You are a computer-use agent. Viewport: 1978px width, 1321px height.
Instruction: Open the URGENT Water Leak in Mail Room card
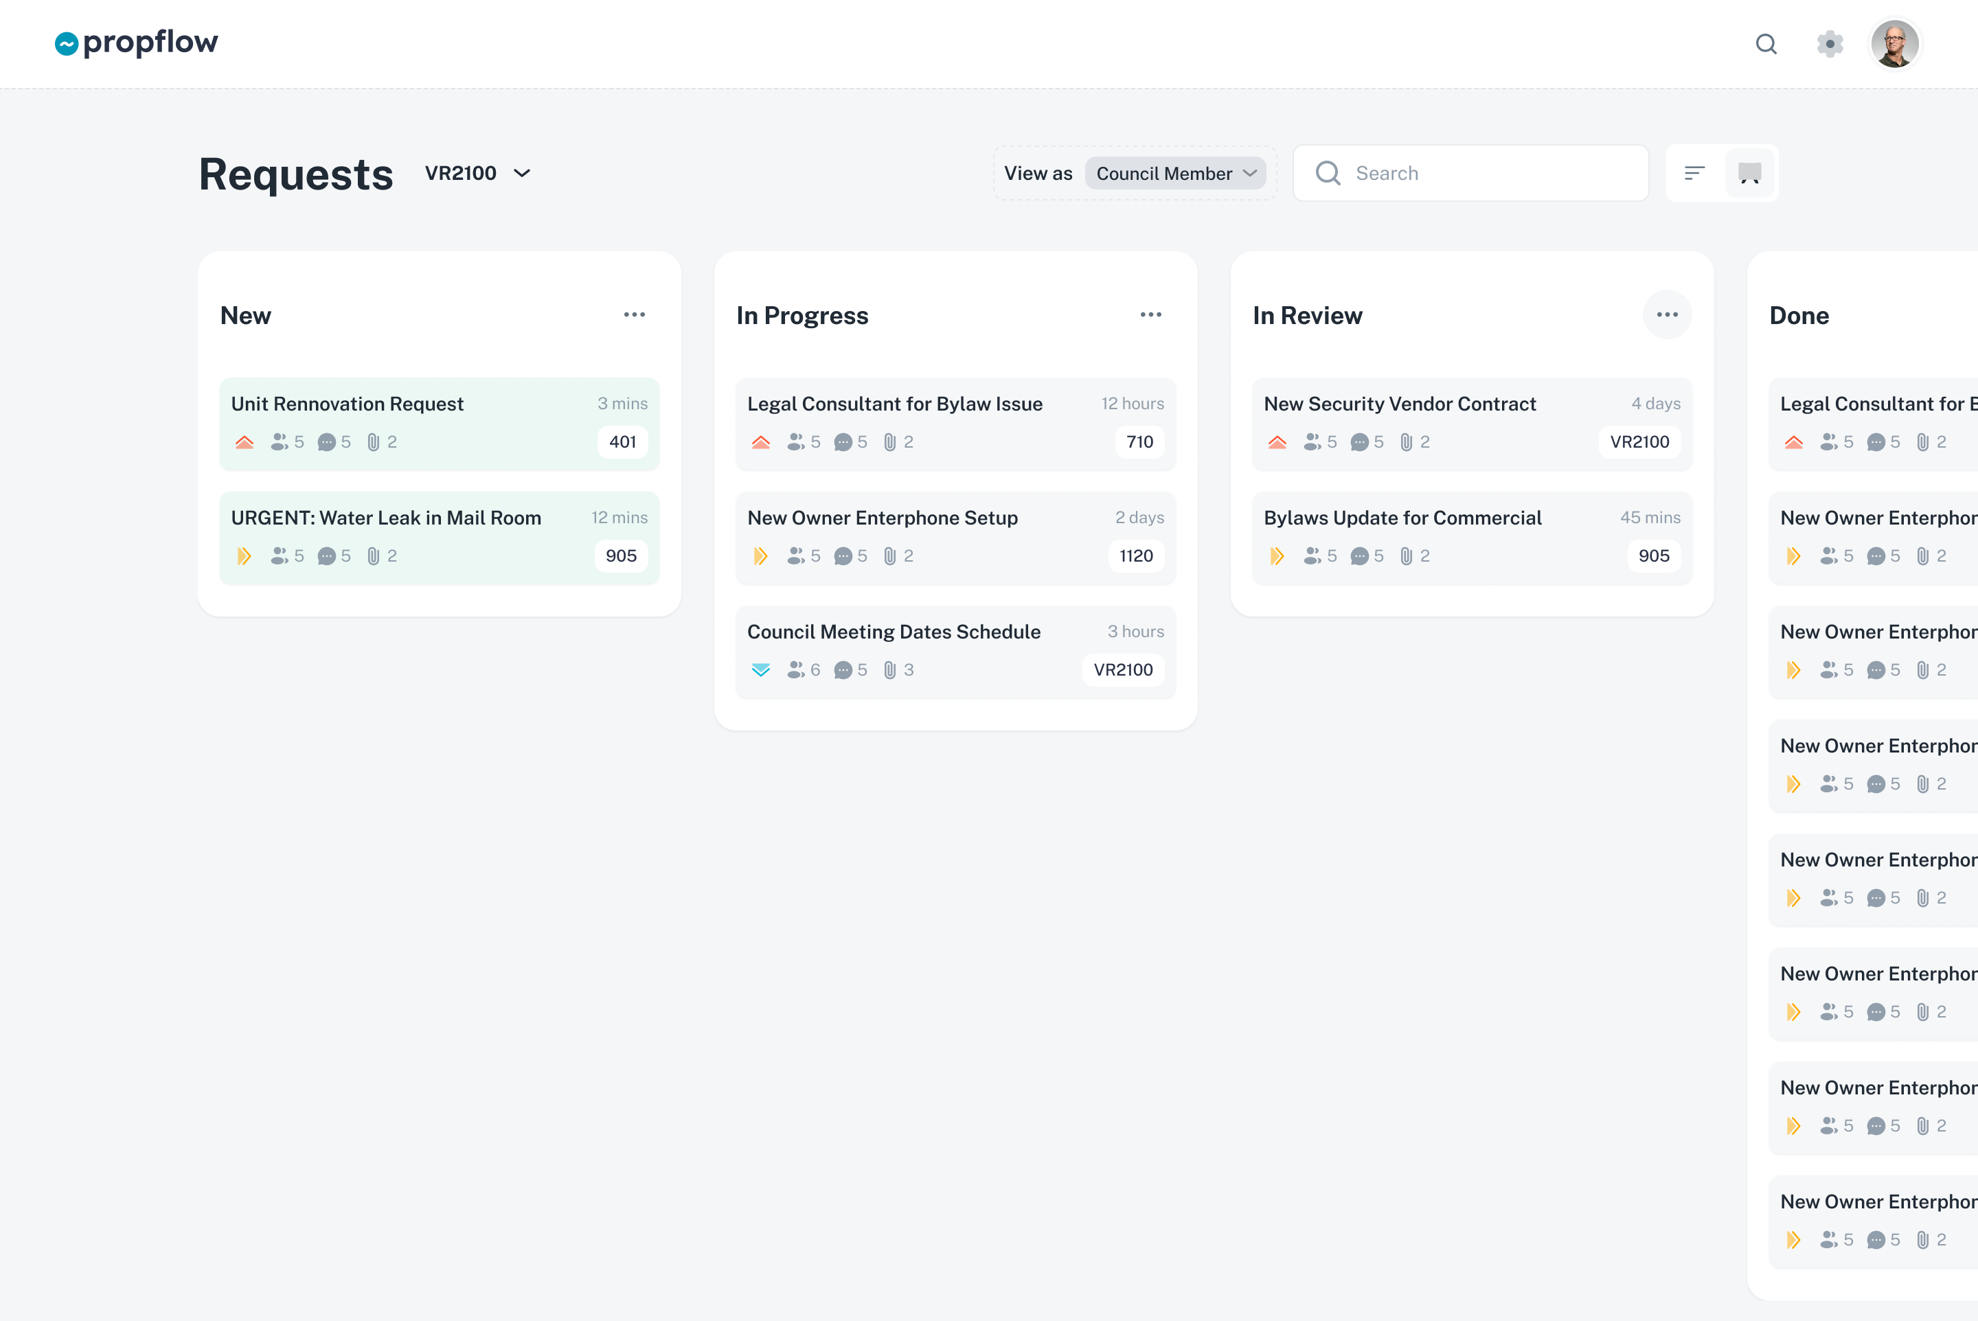[x=386, y=518]
